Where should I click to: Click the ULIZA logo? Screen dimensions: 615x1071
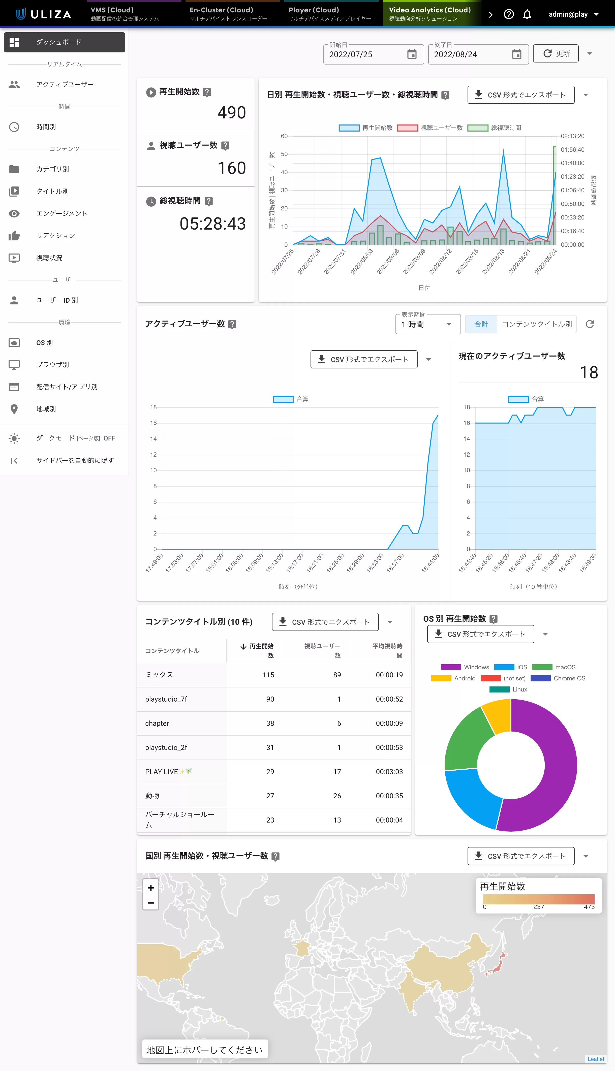pyautogui.click(x=44, y=14)
